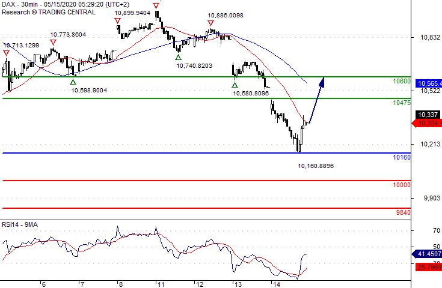Click date 6 on the time axis
The image size is (442, 288).
point(43,284)
